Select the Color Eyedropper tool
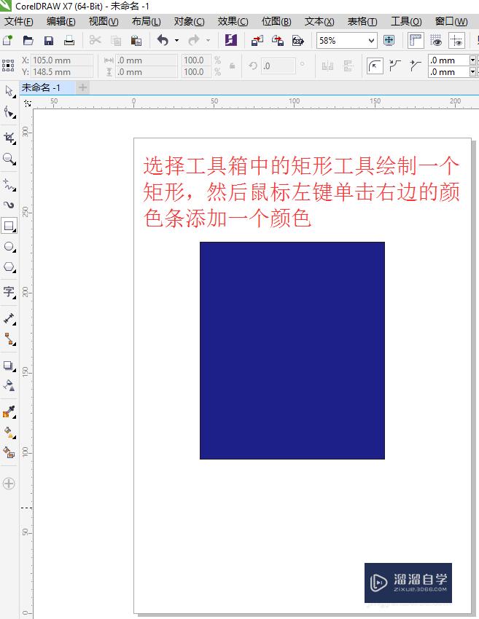This screenshot has width=479, height=619. click(9, 411)
